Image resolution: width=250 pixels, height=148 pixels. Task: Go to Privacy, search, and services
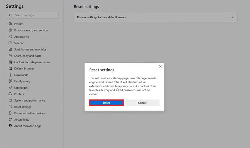[x=31, y=30]
